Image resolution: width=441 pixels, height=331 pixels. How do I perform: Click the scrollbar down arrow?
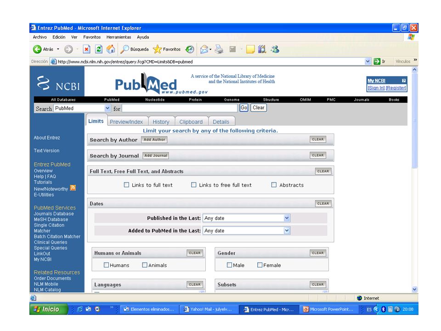[x=414, y=289]
